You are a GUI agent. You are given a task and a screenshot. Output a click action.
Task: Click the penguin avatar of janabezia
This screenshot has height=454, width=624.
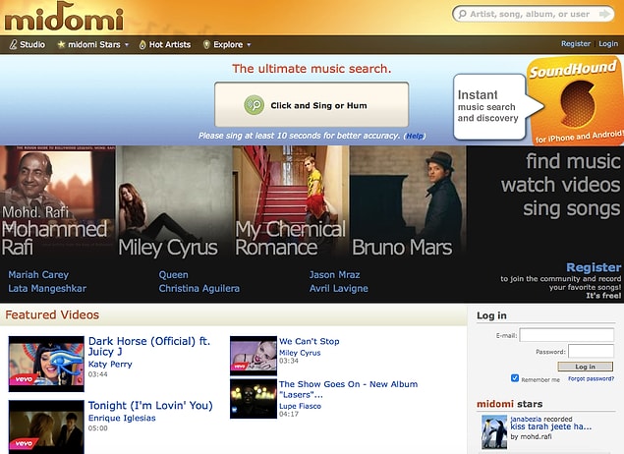494,432
